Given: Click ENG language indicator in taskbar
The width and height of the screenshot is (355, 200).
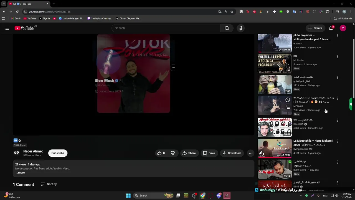Looking at the screenshot, I should pyautogui.click(x=325, y=196).
